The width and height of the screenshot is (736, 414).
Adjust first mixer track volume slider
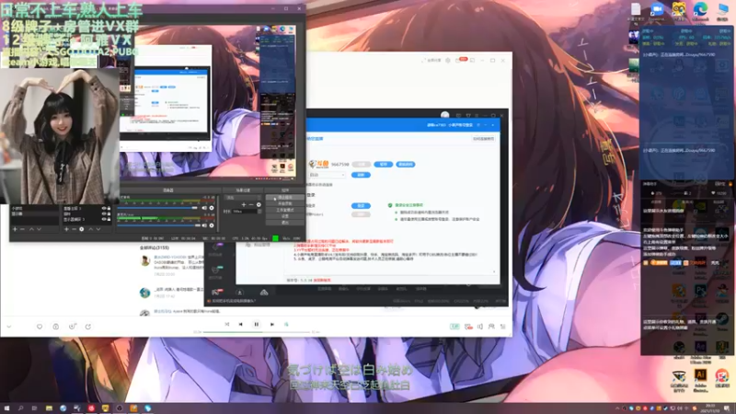click(x=157, y=208)
